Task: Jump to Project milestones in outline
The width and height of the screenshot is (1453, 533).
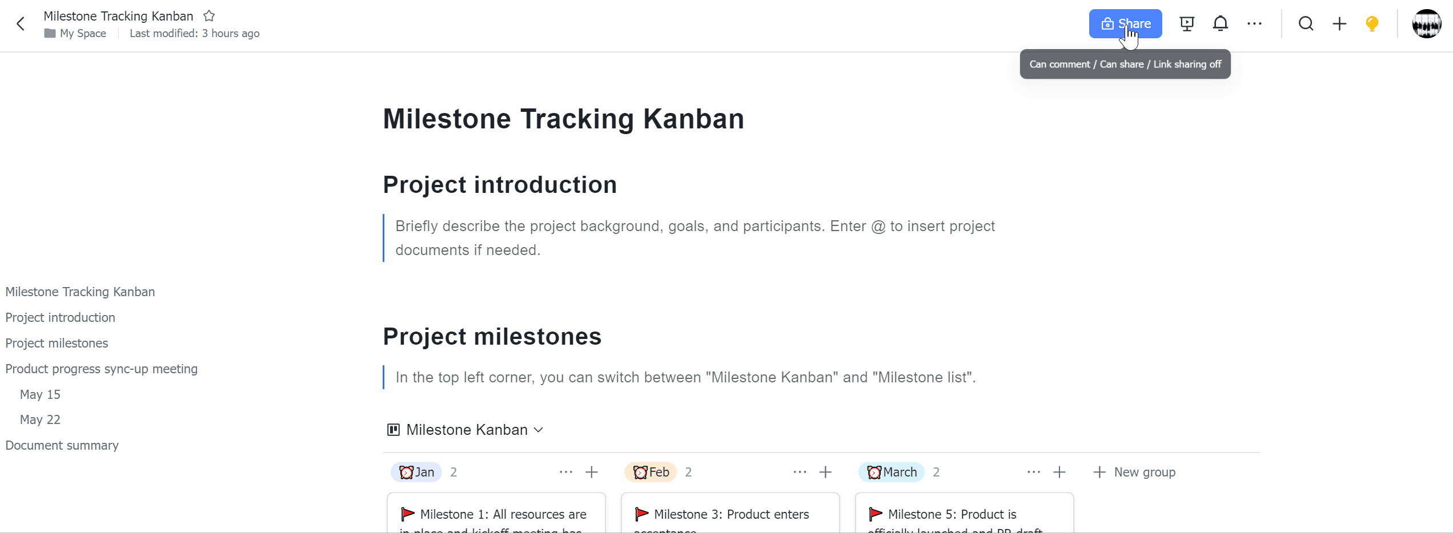Action: [x=57, y=343]
